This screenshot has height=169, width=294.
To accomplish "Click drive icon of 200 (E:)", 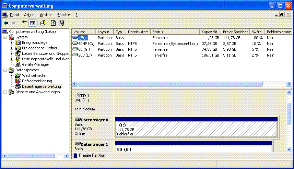I will [x=75, y=55].
